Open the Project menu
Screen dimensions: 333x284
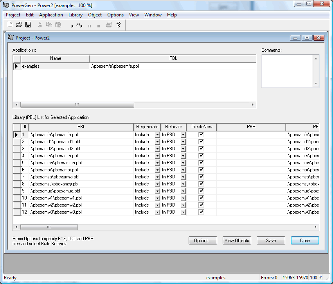pyautogui.click(x=13, y=15)
